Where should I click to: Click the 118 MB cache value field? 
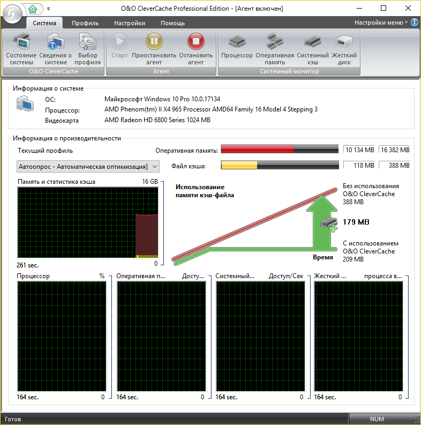(x=359, y=166)
